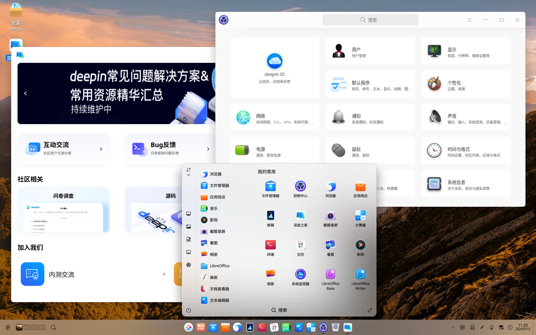The image size is (536, 335).
Task: Open 系统信息 in Control Center
Action: (x=466, y=183)
